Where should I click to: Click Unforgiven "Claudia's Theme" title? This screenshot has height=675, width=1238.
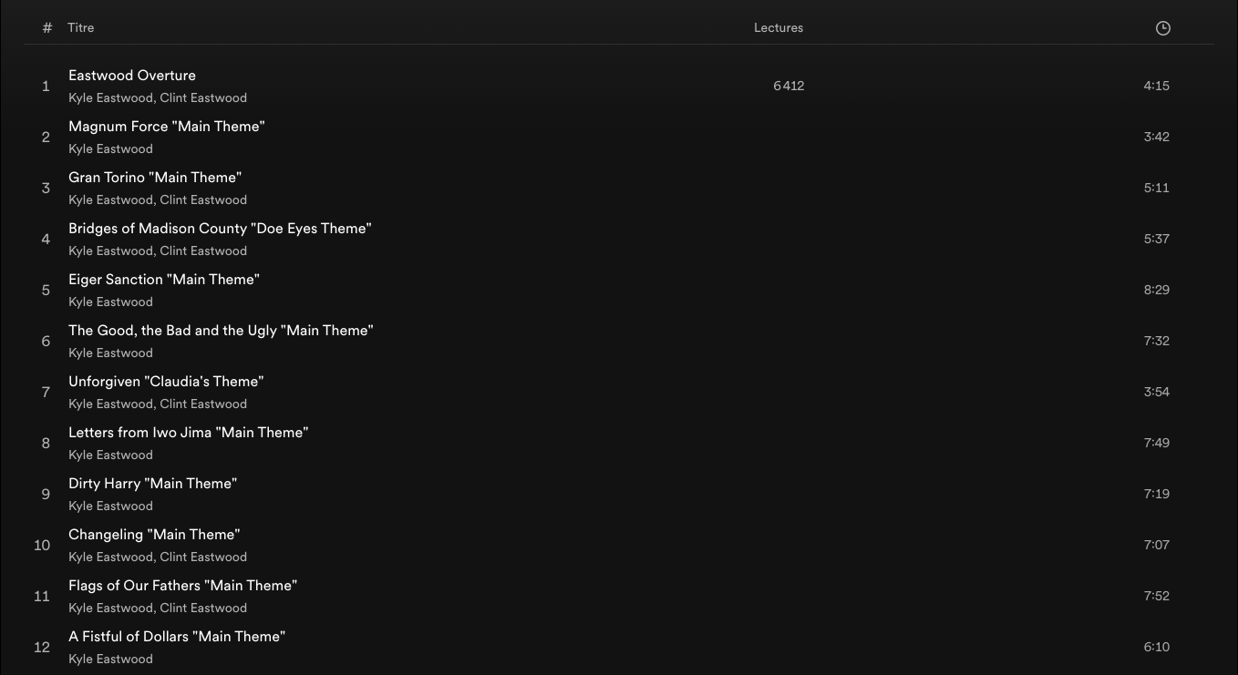click(x=166, y=382)
